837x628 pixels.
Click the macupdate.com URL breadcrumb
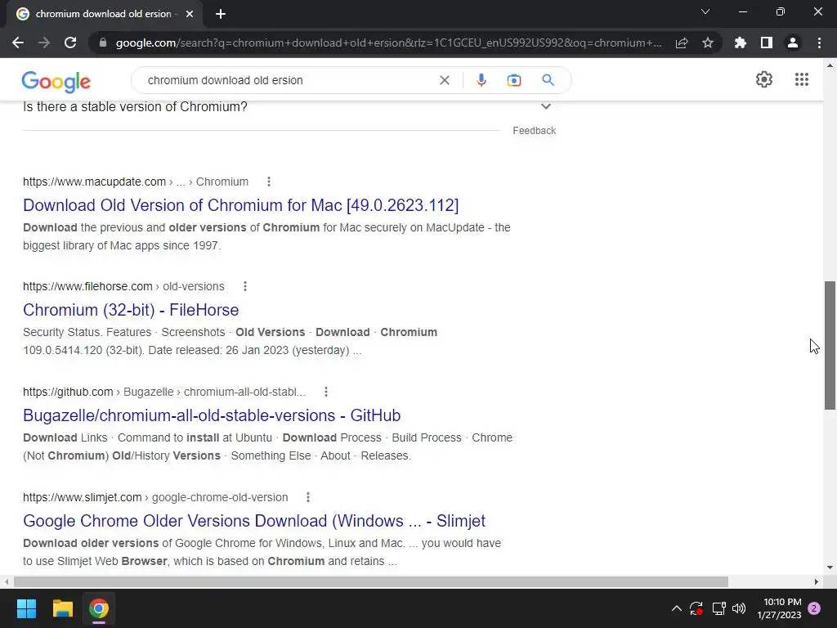(x=136, y=182)
